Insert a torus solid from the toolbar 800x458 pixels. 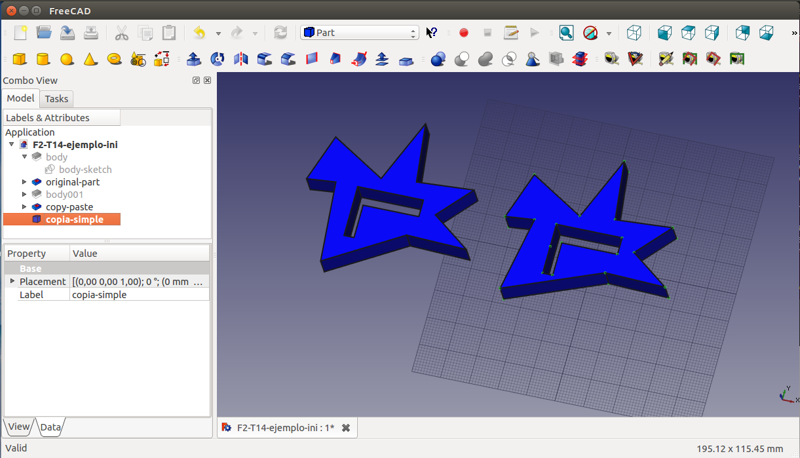coord(114,60)
